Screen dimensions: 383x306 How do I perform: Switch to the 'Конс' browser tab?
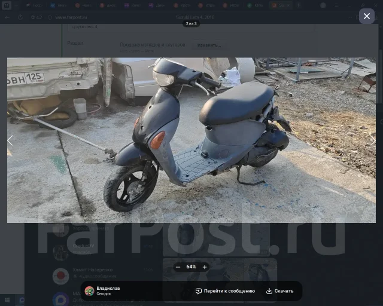tap(133, 5)
